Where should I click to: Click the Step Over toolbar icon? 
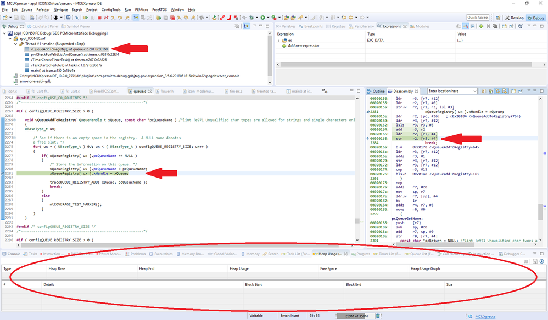click(120, 18)
